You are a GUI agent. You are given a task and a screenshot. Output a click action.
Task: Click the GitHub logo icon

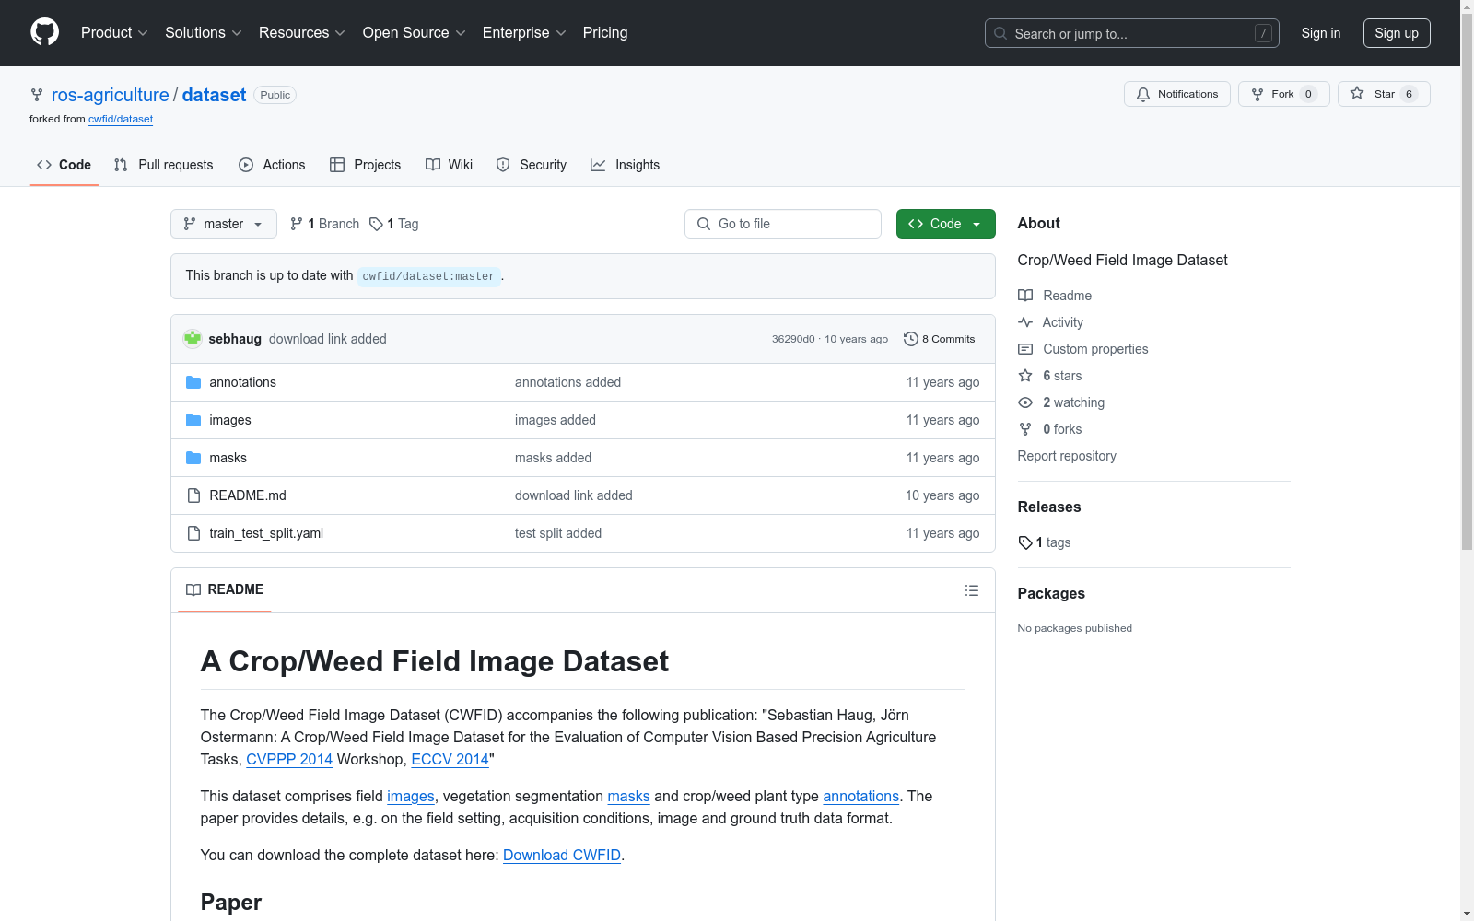(x=44, y=32)
